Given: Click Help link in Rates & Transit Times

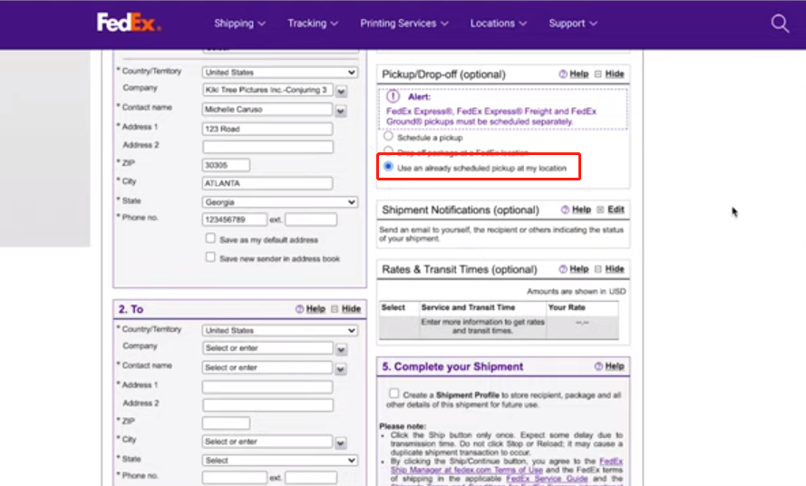Looking at the screenshot, I should point(578,269).
